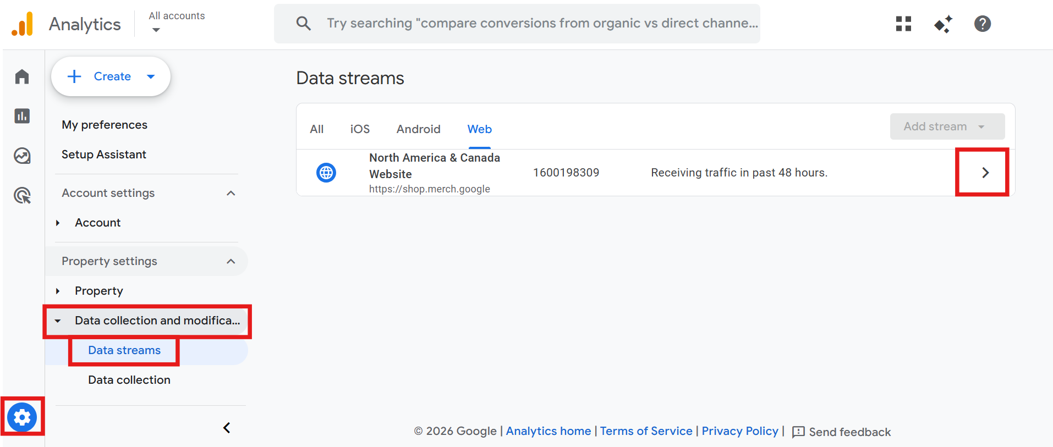Expand the Property tree item
The image size is (1053, 447).
coord(58,291)
